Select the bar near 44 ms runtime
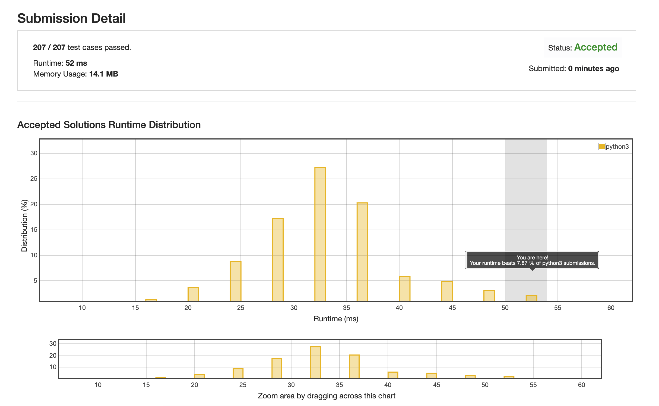This screenshot has height=406, width=659. [447, 291]
